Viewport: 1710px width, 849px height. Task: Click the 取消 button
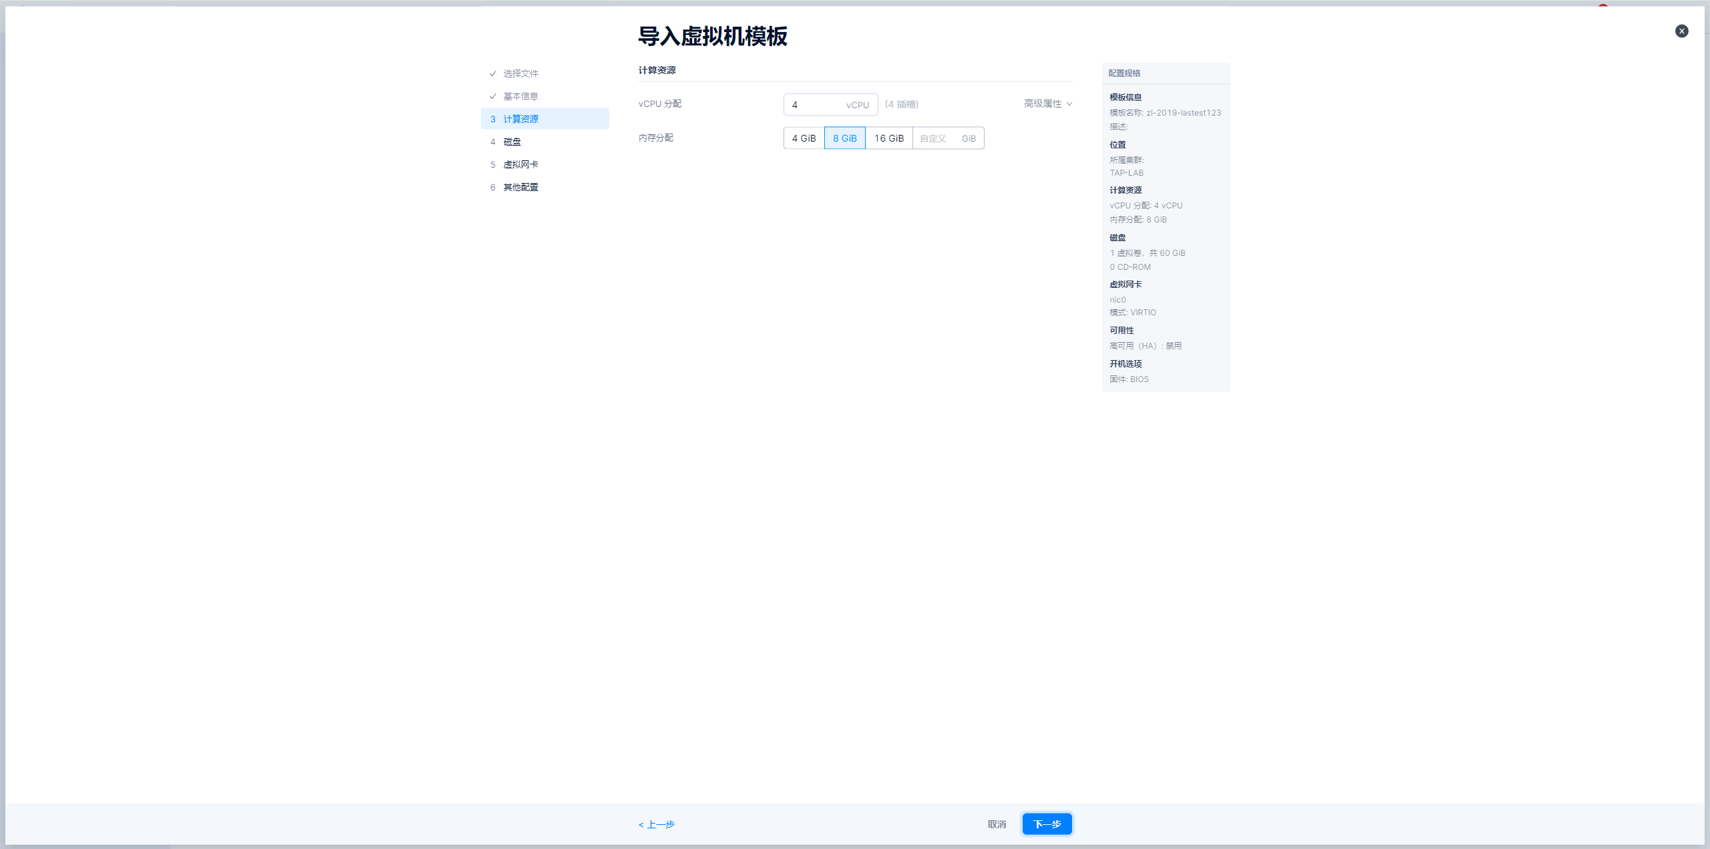click(997, 824)
